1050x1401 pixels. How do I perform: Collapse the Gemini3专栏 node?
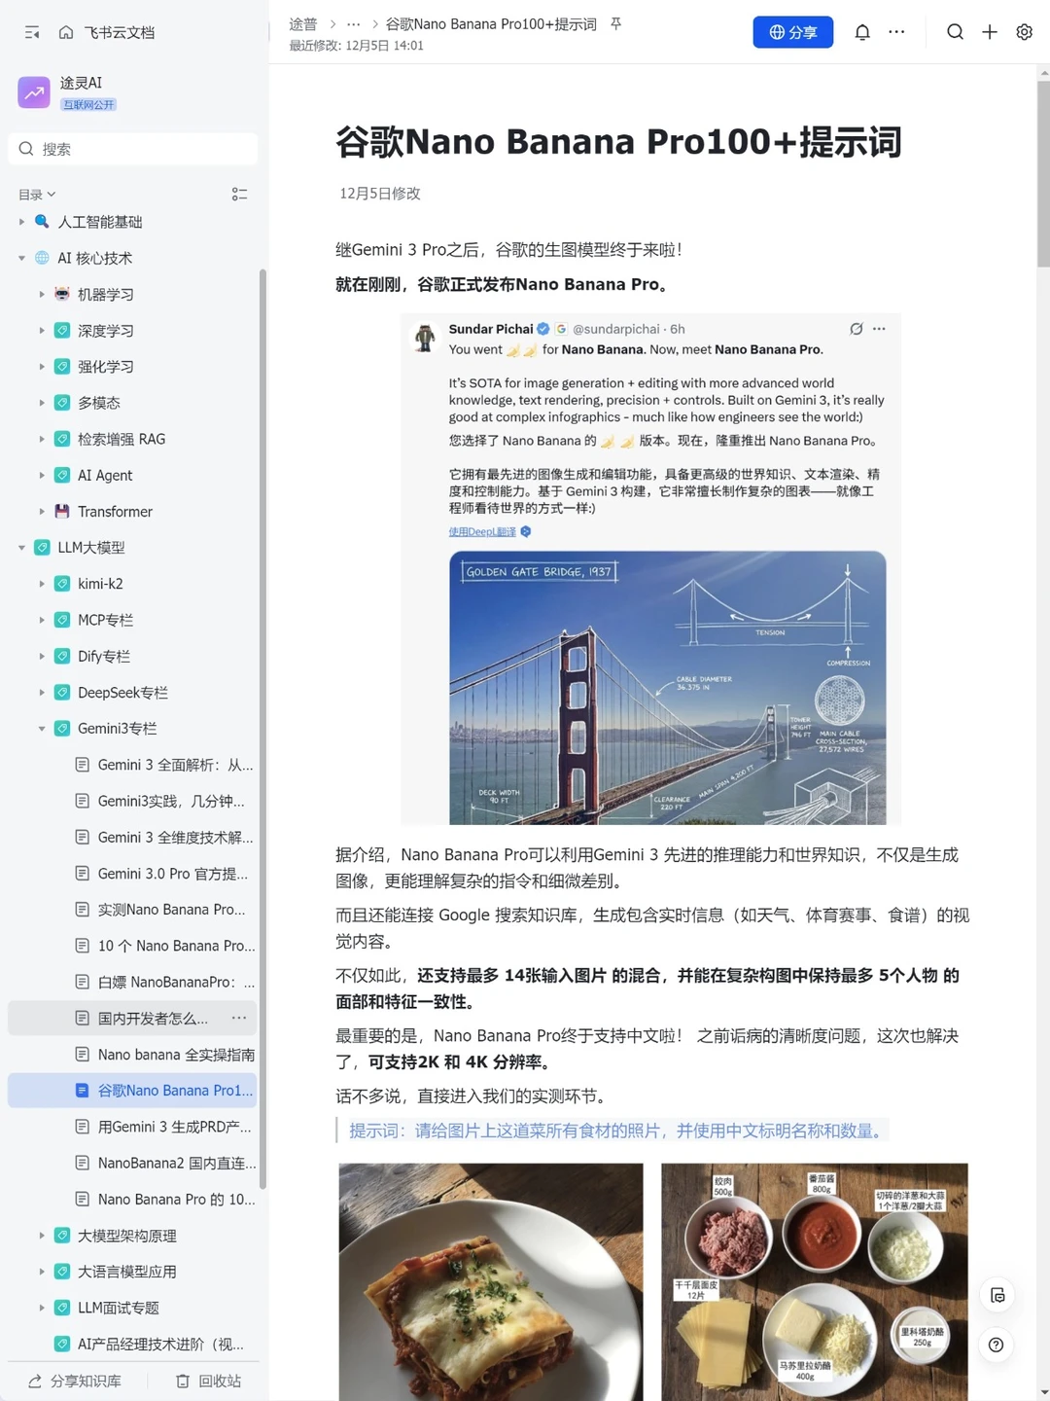click(42, 729)
